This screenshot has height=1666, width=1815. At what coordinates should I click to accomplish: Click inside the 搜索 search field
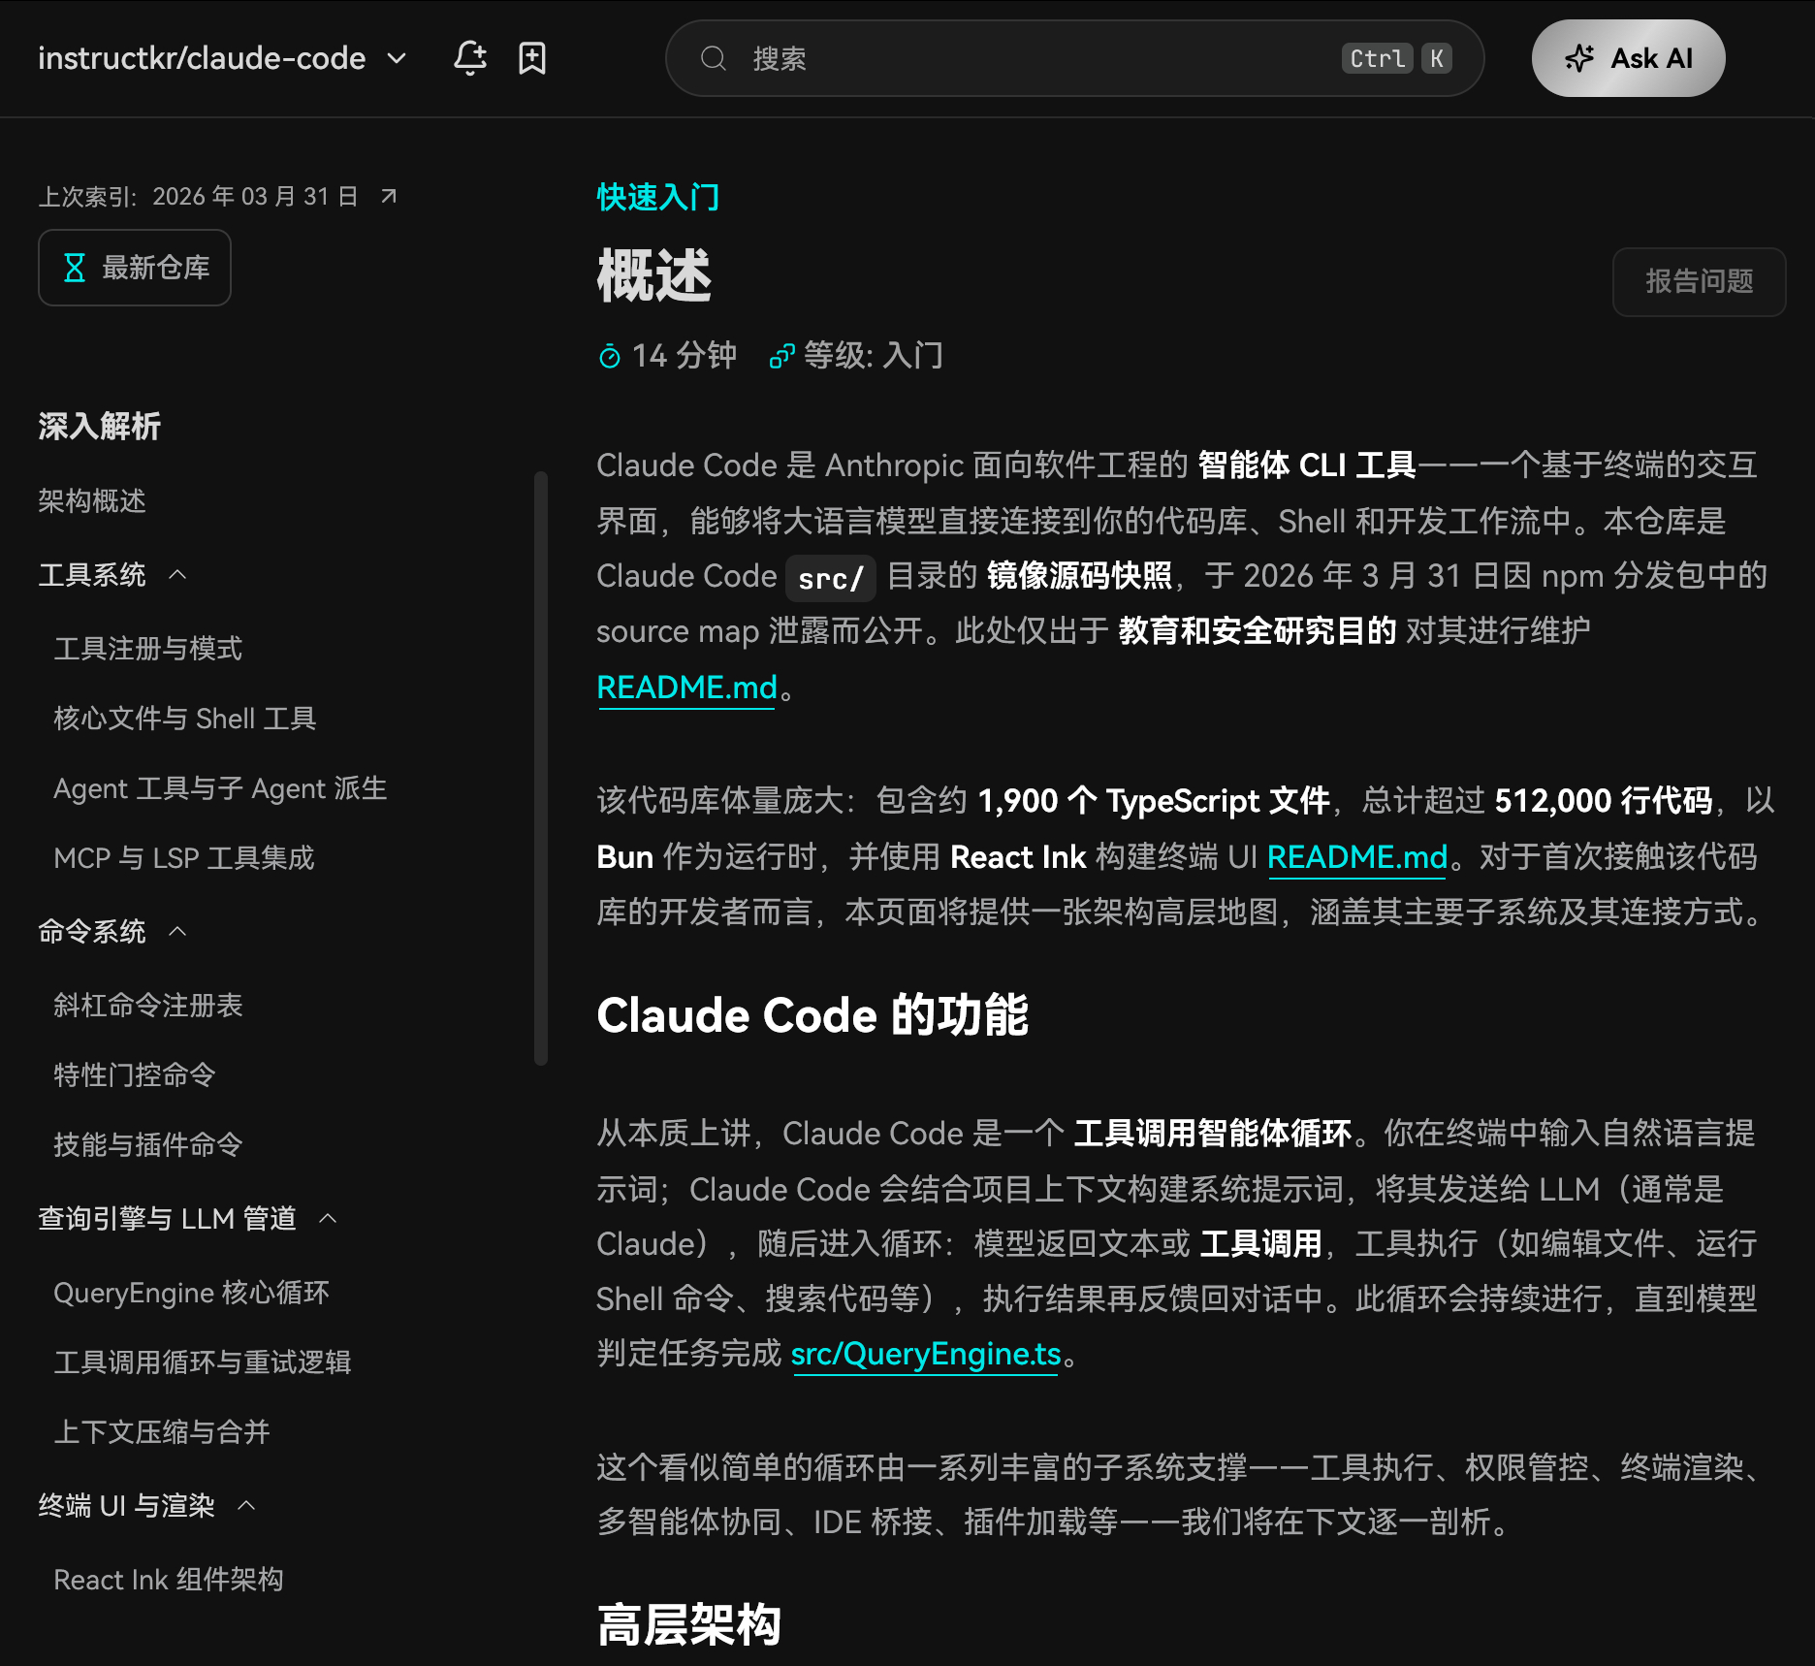[970, 58]
